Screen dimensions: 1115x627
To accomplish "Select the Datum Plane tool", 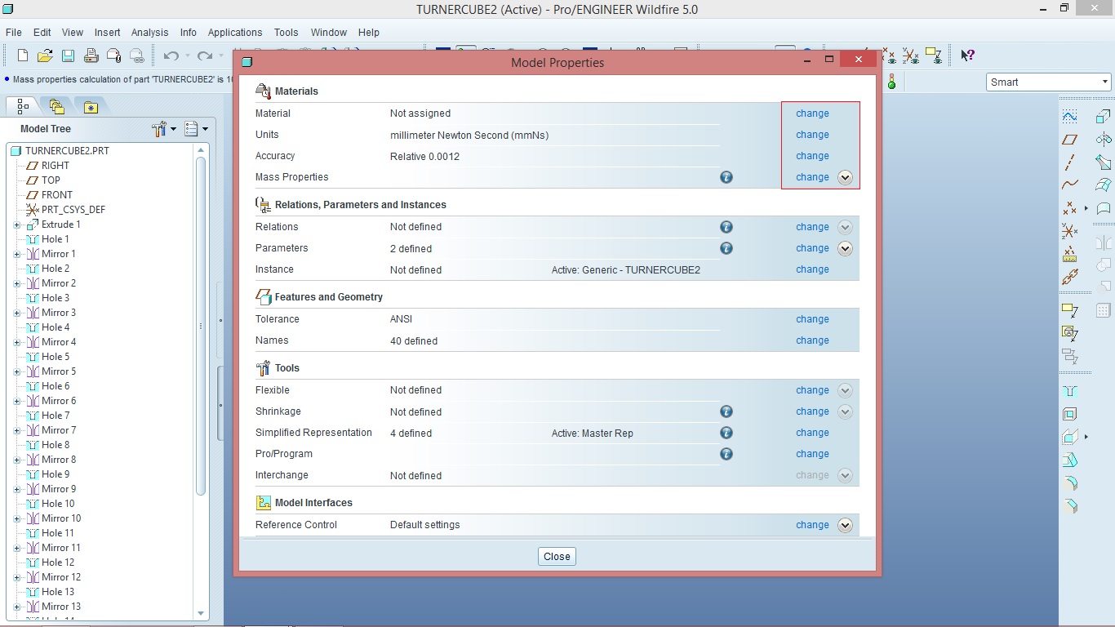I will point(1069,140).
